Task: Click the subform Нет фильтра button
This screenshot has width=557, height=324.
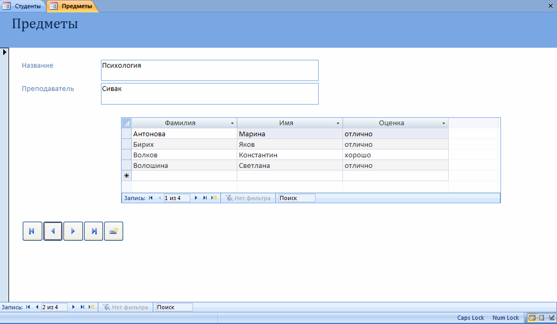Action: pos(248,198)
